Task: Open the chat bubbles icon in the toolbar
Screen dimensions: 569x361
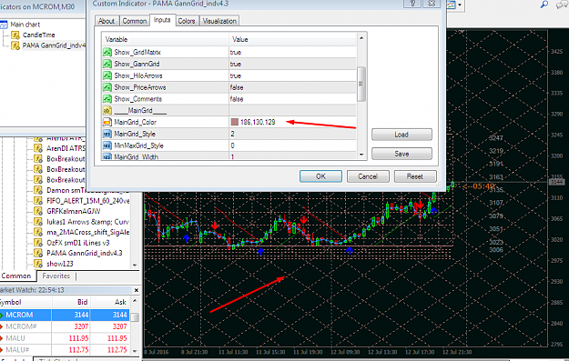Action: tap(562, 5)
